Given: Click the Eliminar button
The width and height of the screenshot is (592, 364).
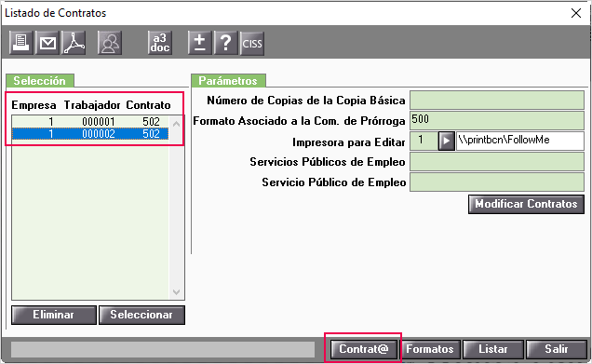Looking at the screenshot, I should click(x=54, y=315).
